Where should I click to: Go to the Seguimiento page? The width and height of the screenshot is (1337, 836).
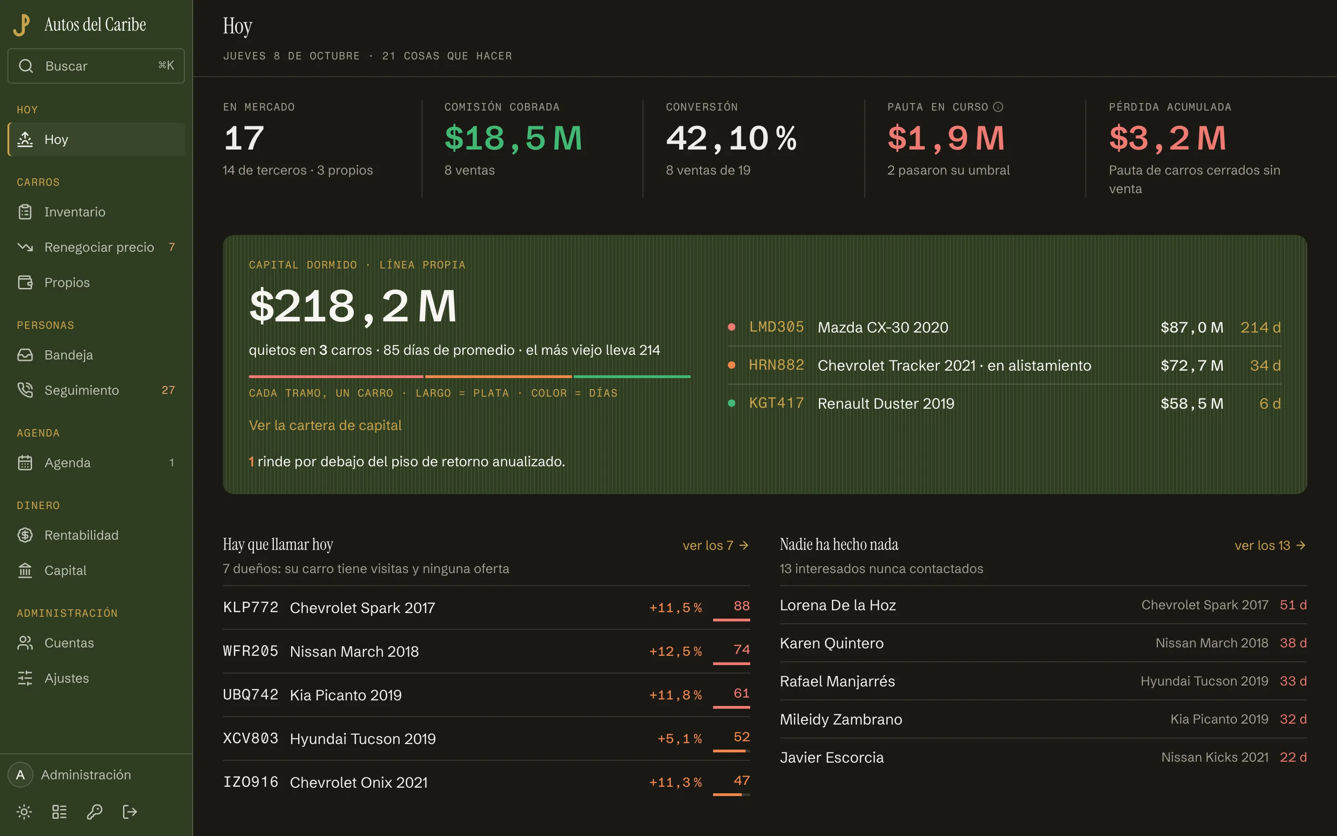[x=96, y=390]
